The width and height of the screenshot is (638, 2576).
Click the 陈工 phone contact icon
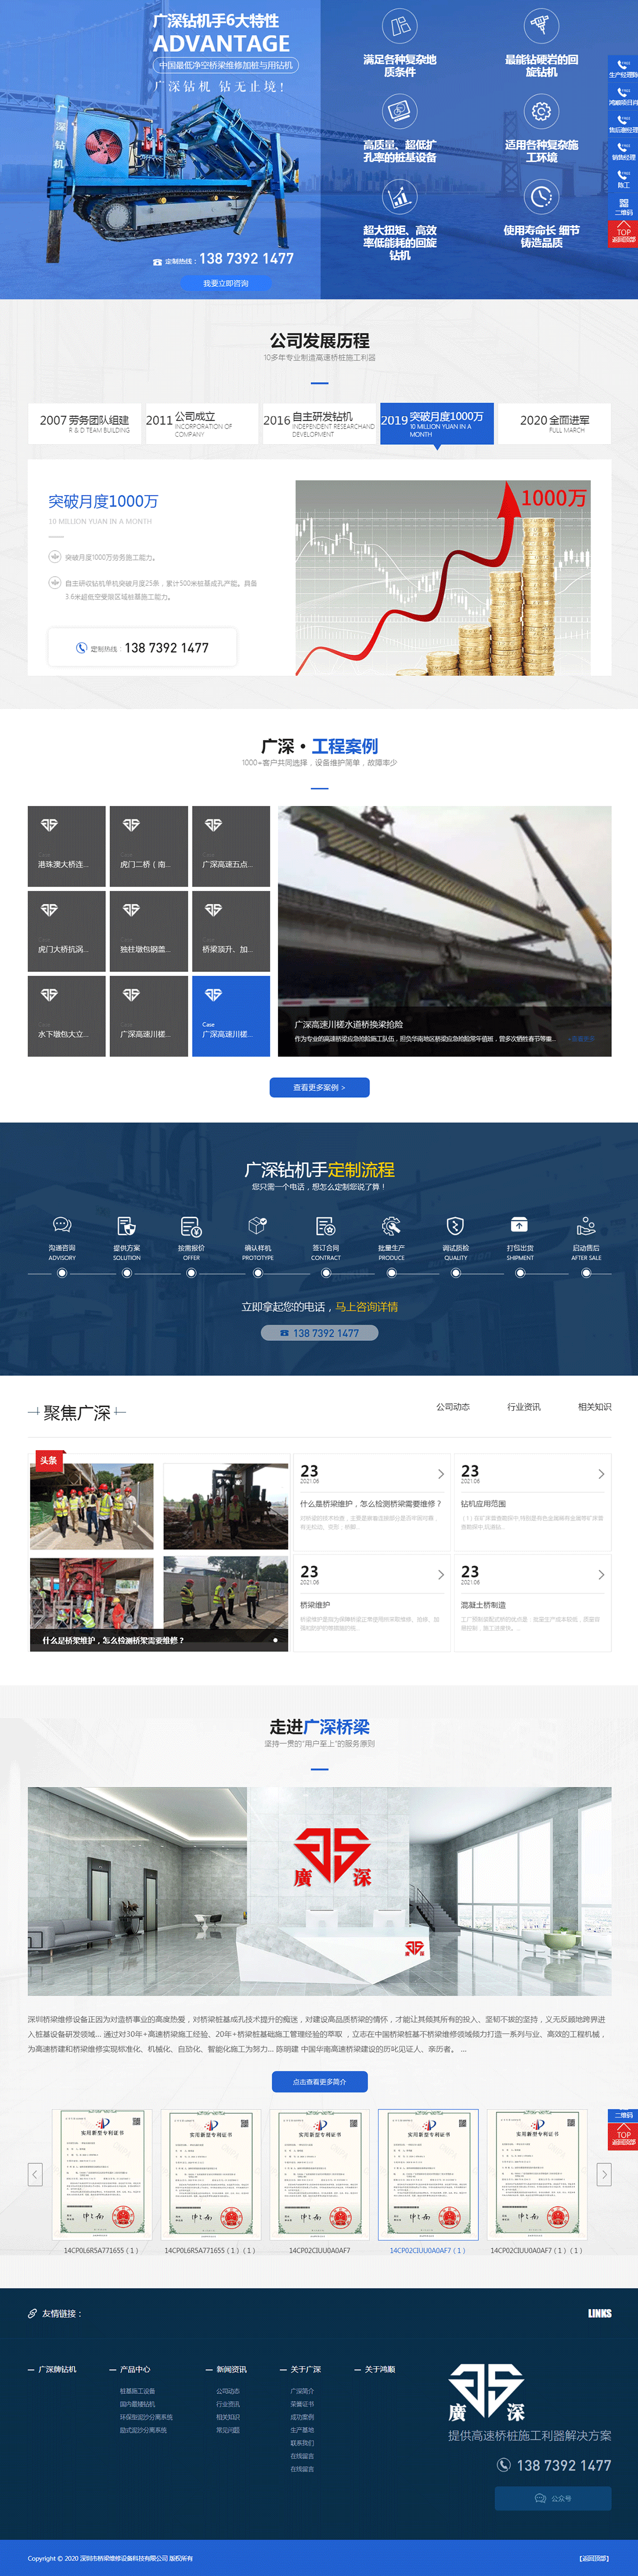tap(624, 176)
